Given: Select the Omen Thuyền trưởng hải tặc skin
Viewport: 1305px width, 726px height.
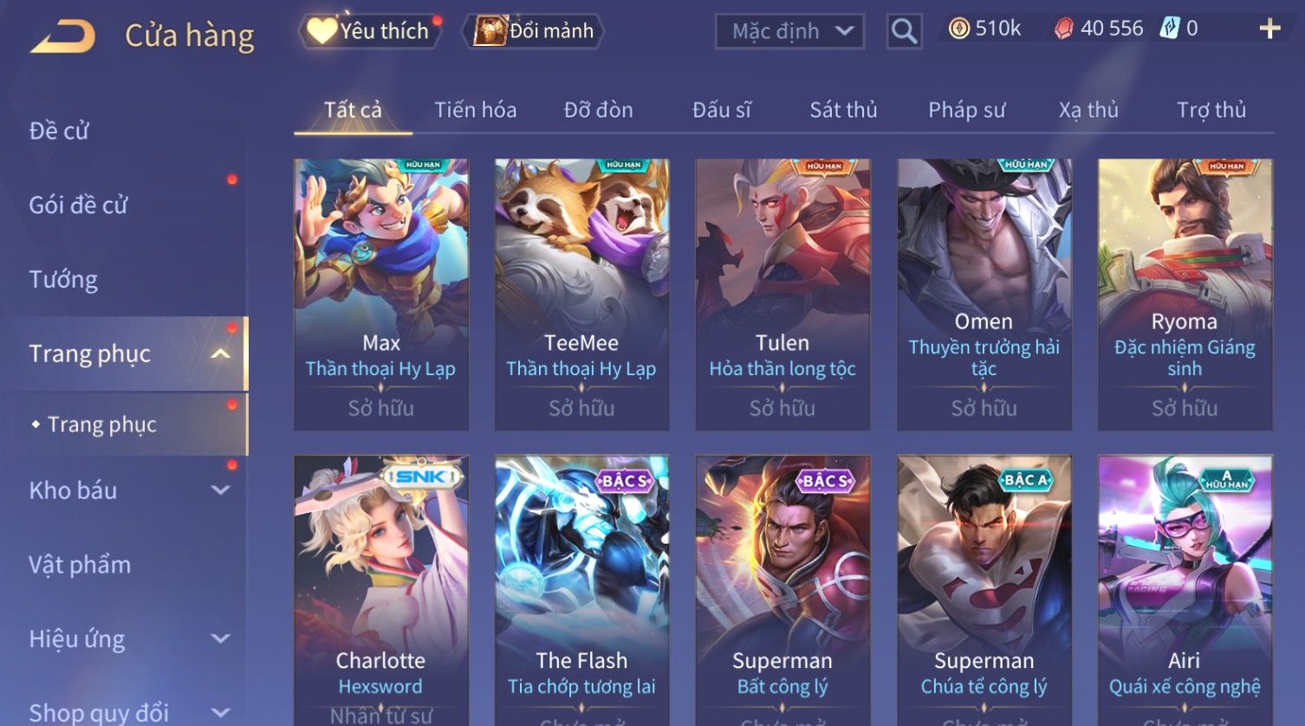Looking at the screenshot, I should 984,295.
